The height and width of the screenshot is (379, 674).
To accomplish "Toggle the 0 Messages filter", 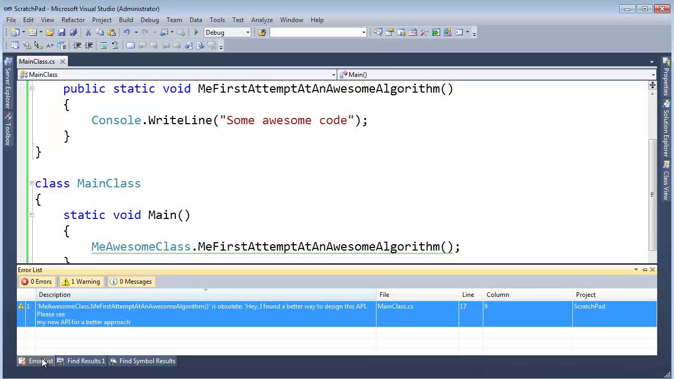I will (131, 282).
